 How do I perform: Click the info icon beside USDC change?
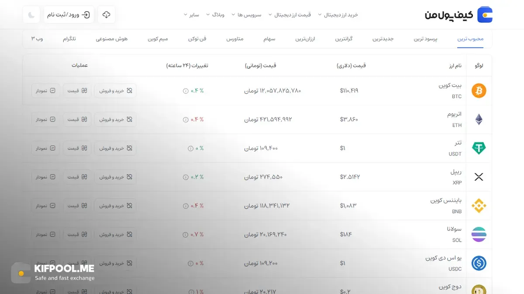[x=190, y=264]
